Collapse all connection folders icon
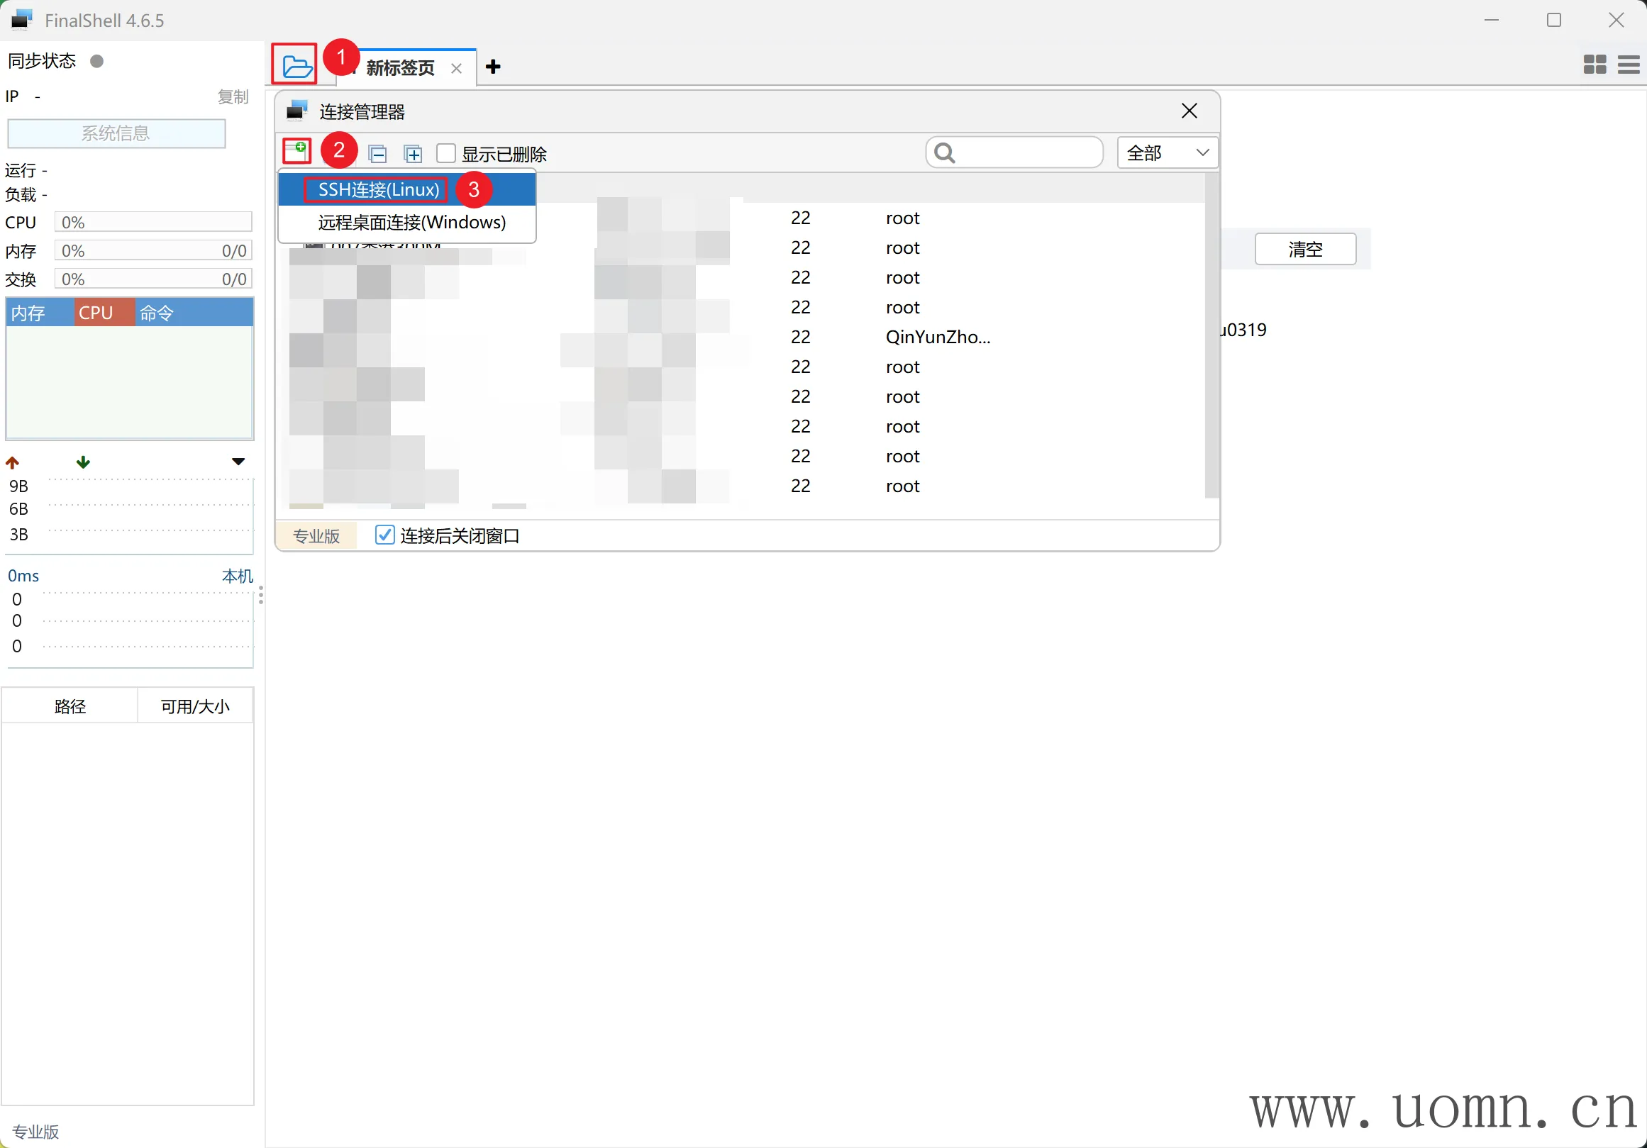 (377, 154)
